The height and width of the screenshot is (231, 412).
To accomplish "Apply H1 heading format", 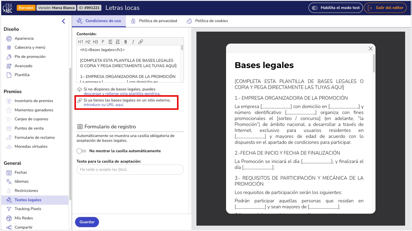I will point(81,42).
